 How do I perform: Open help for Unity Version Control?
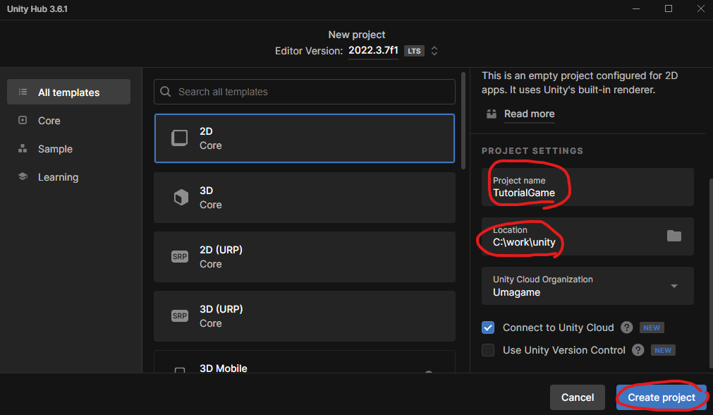tap(638, 350)
